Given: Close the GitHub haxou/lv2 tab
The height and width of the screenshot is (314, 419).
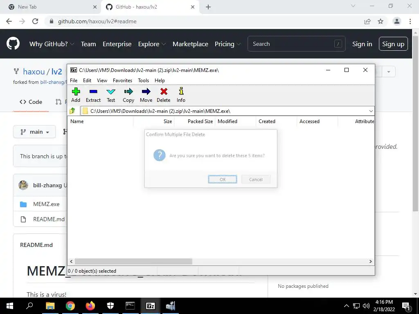Looking at the screenshot, I should tap(193, 7).
